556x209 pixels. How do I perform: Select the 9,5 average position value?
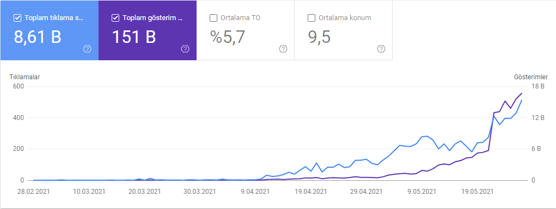320,37
